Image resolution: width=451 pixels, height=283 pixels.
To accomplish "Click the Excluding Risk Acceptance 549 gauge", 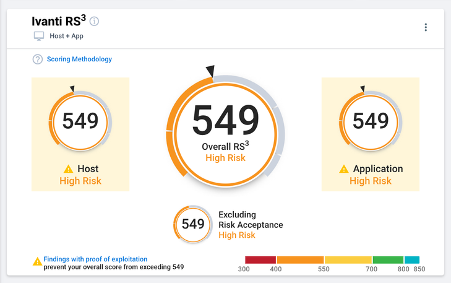I will 193,224.
